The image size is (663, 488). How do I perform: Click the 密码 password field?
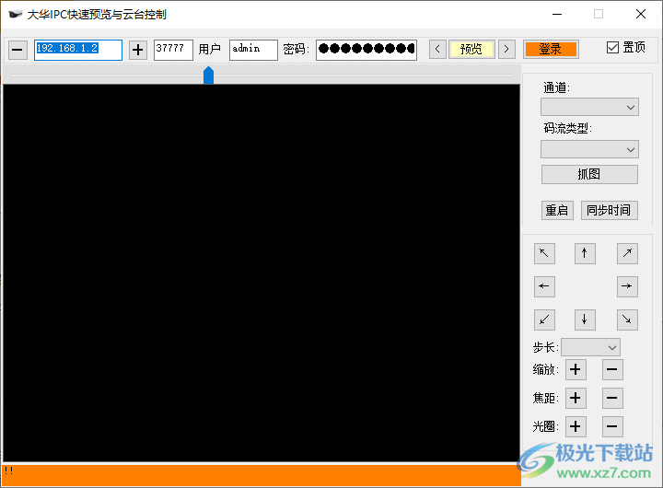click(366, 50)
